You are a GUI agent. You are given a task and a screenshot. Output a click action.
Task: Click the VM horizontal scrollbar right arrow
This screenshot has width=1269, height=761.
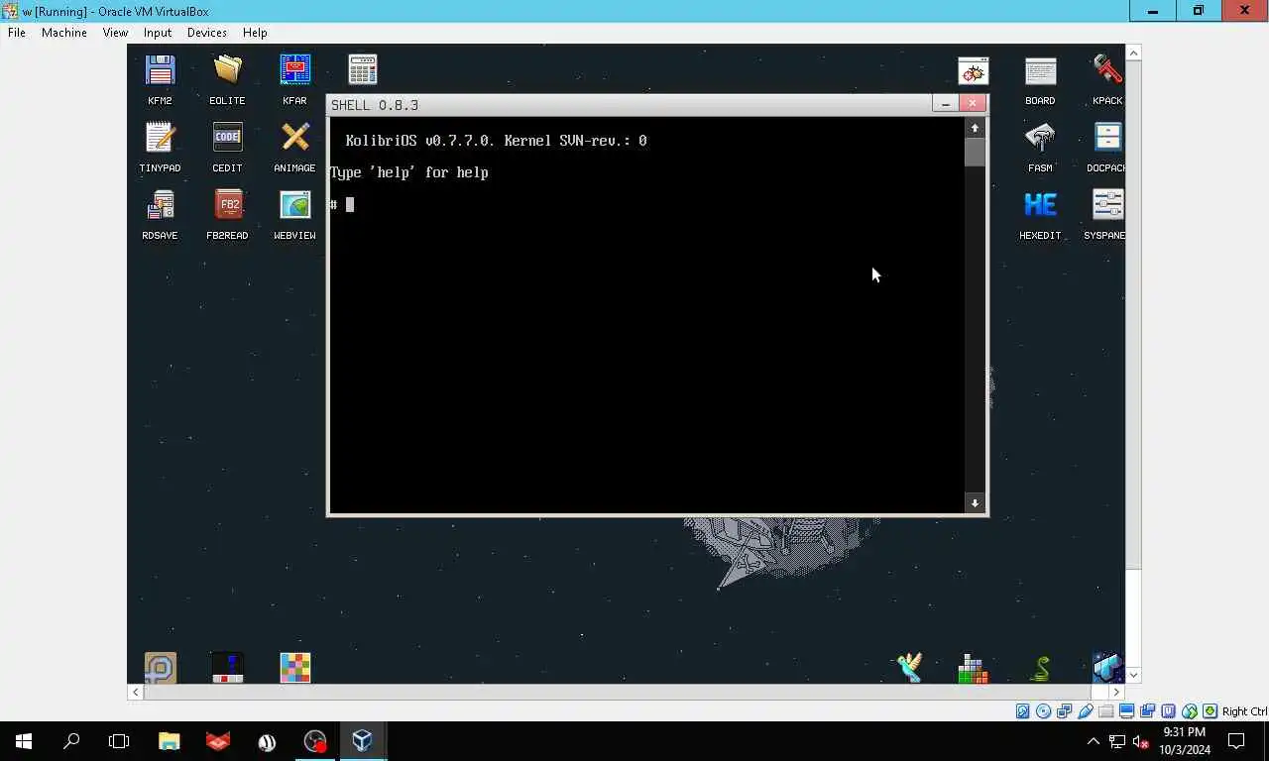[x=1116, y=693]
